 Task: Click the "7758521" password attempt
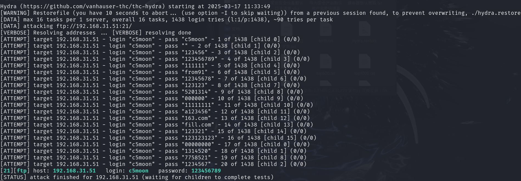point(196,157)
